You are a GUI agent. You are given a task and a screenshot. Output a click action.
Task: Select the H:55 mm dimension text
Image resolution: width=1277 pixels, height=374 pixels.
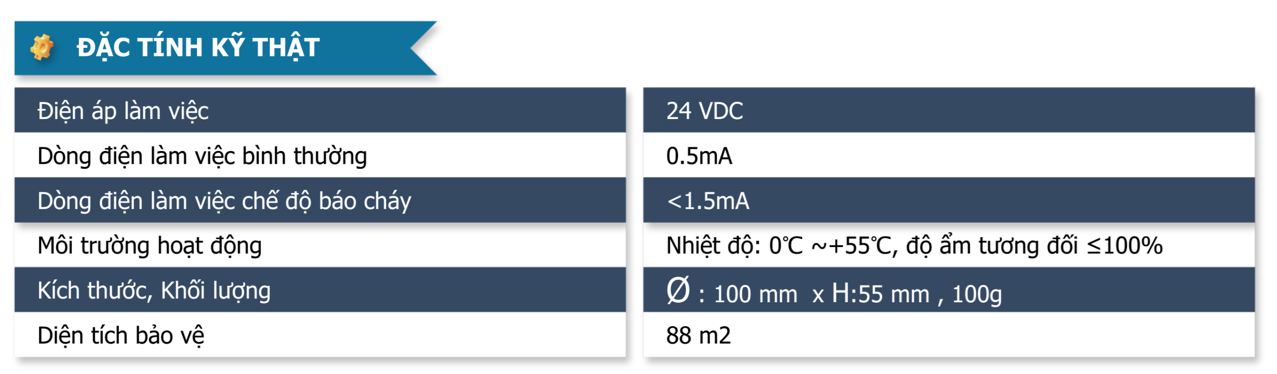pos(880,293)
